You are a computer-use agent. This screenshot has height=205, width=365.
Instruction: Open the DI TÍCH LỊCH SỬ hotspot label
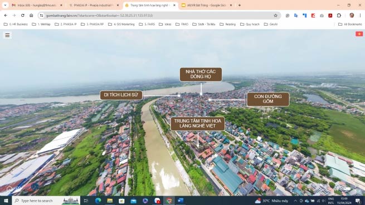click(x=121, y=95)
